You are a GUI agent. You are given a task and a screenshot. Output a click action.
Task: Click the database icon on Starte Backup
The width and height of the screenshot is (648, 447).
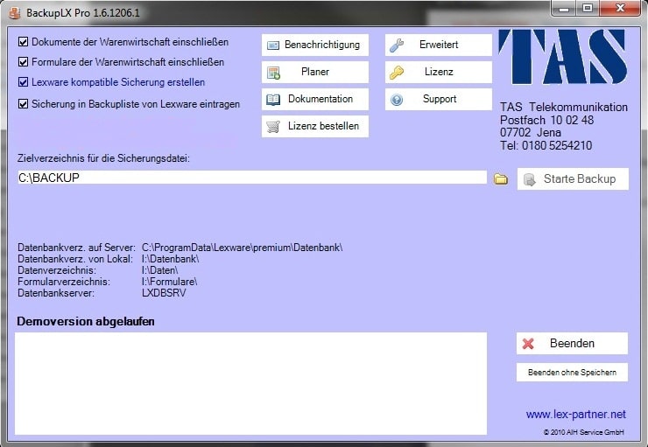point(530,179)
